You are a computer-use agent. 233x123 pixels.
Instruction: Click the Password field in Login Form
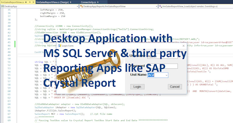162,66
